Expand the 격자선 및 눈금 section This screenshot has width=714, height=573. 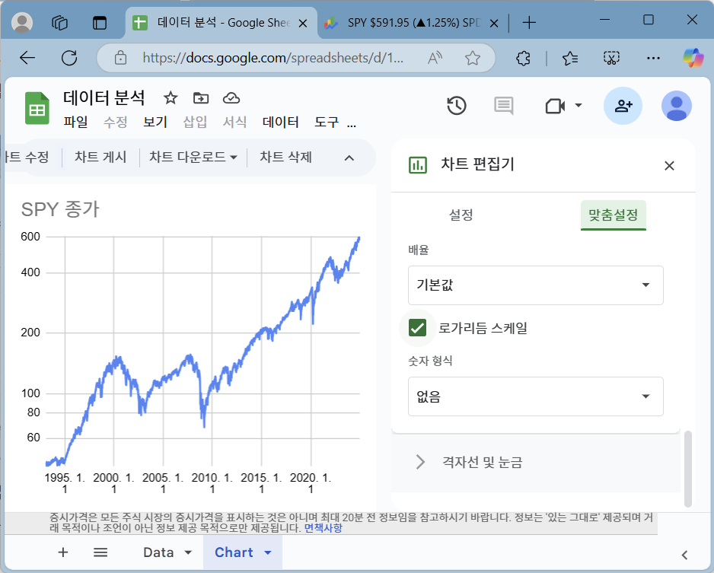536,462
